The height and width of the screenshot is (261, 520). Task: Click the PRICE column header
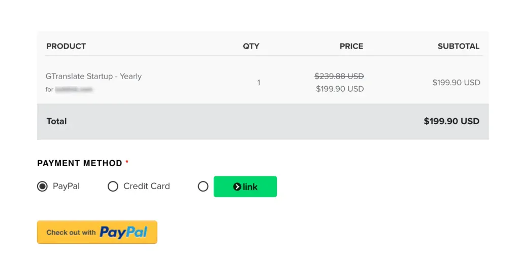tap(351, 46)
